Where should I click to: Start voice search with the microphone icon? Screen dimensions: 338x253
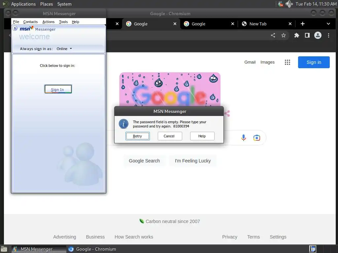tap(244, 138)
